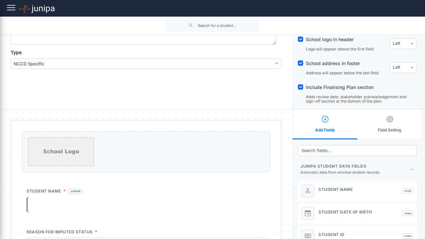425x239 pixels.
Task: Uncheck School address in footer checkbox
Action: (x=300, y=63)
